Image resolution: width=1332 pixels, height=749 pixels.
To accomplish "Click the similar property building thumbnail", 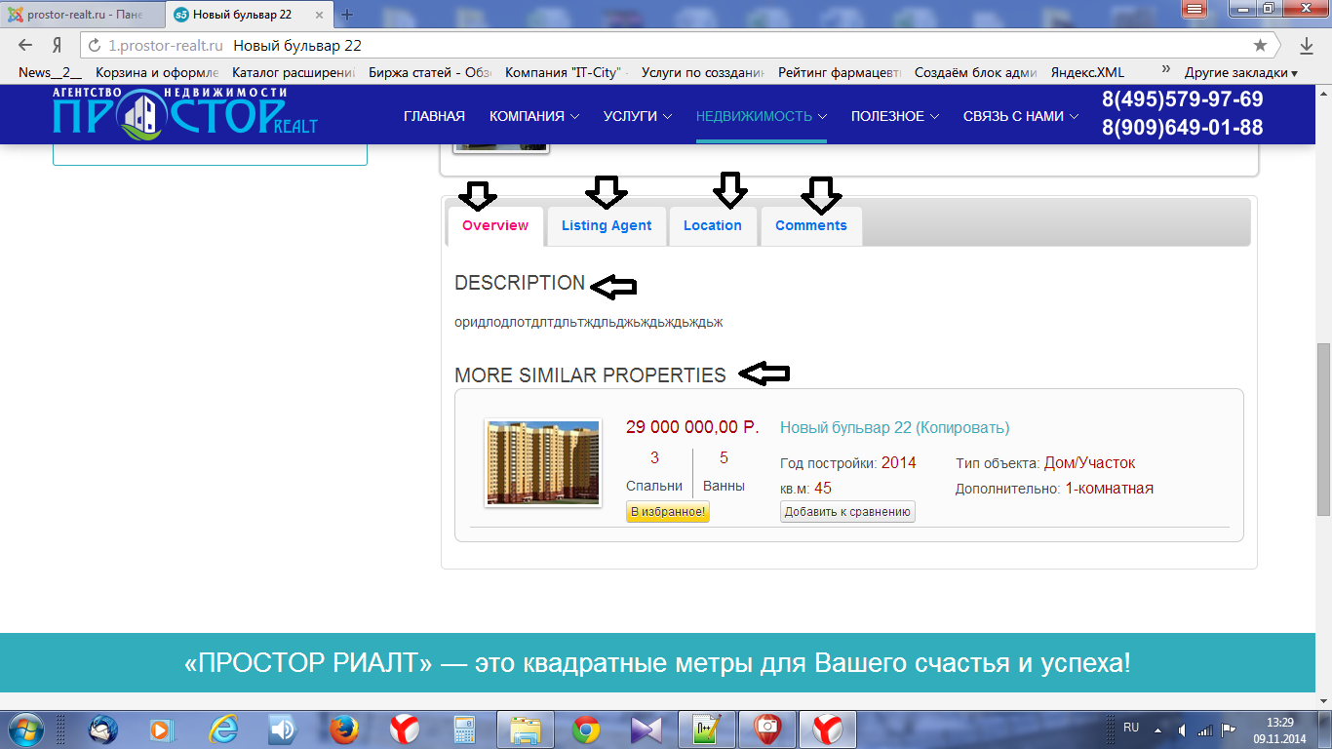I will 543,463.
